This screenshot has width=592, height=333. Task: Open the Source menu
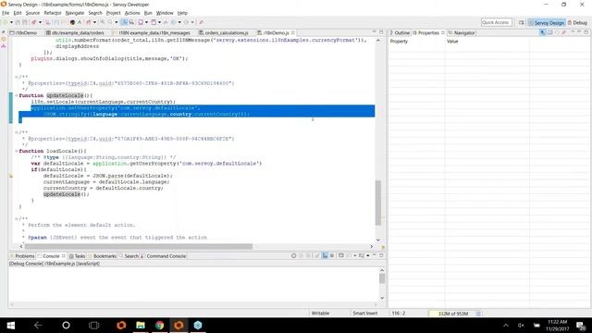click(32, 13)
